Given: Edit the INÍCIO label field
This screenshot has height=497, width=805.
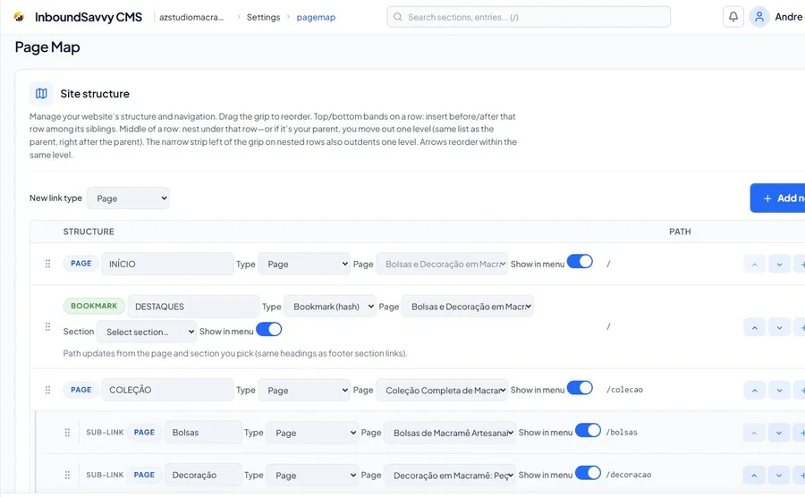Looking at the screenshot, I should [167, 264].
